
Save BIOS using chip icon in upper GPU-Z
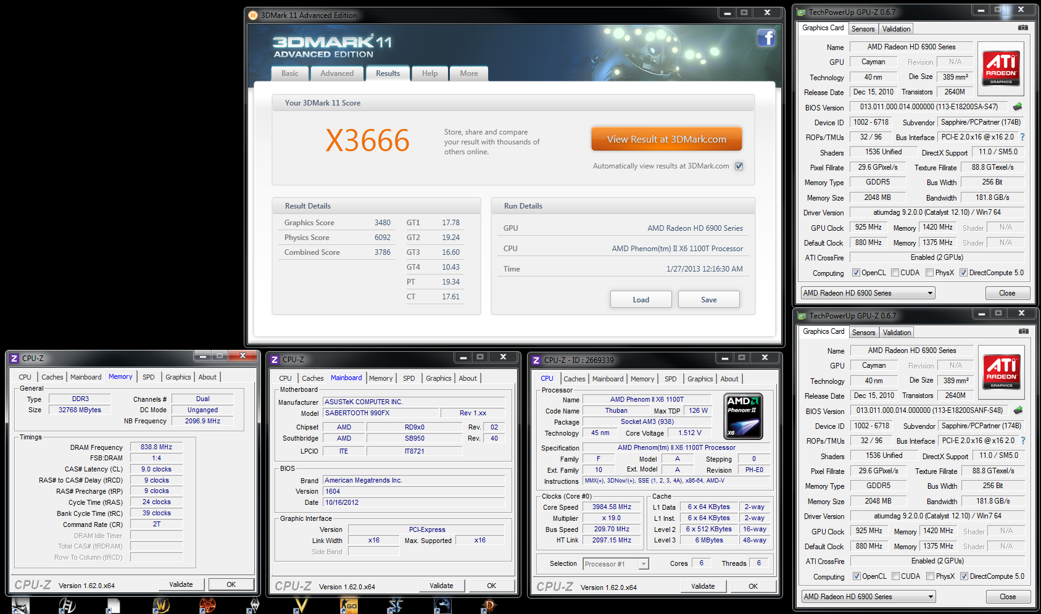1018,107
